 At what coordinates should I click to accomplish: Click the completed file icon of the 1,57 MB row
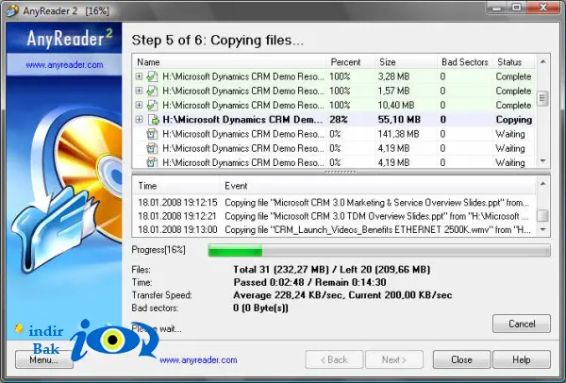(152, 91)
